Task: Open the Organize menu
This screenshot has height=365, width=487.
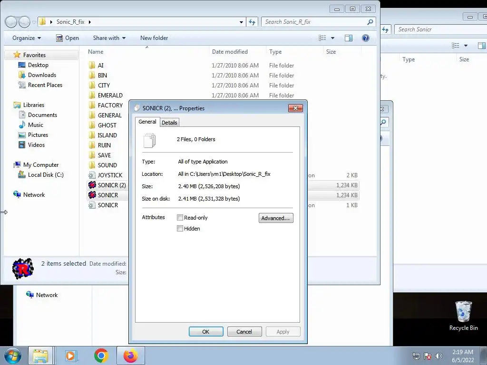Action: pyautogui.click(x=27, y=38)
